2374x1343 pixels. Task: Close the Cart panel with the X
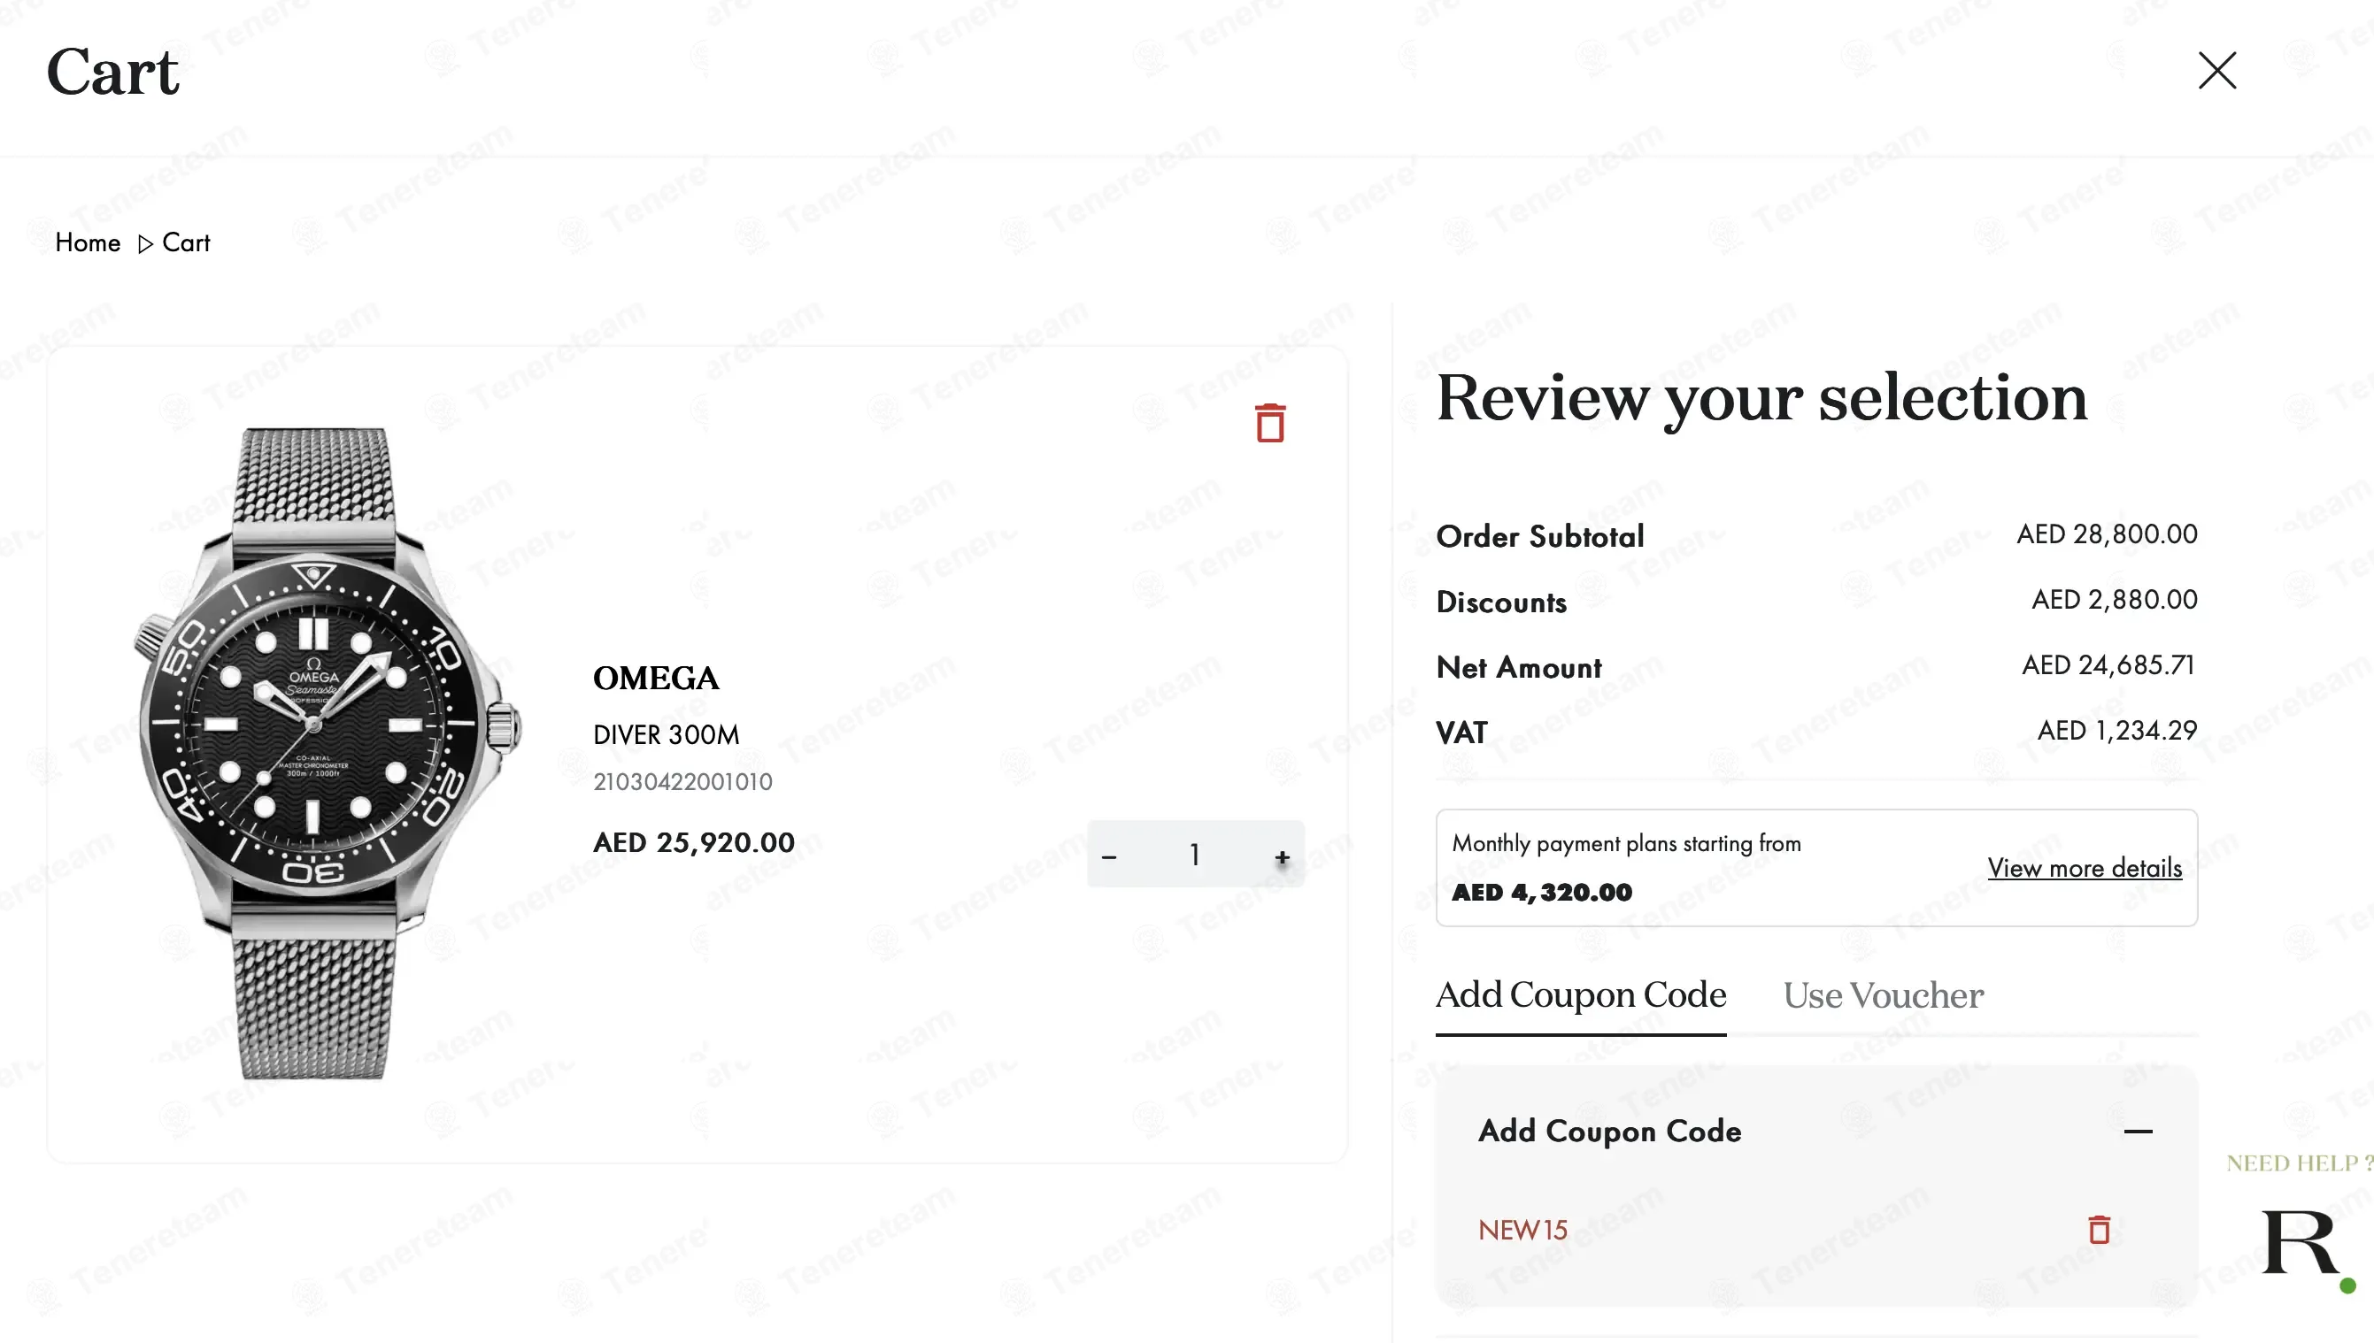[x=2216, y=70]
